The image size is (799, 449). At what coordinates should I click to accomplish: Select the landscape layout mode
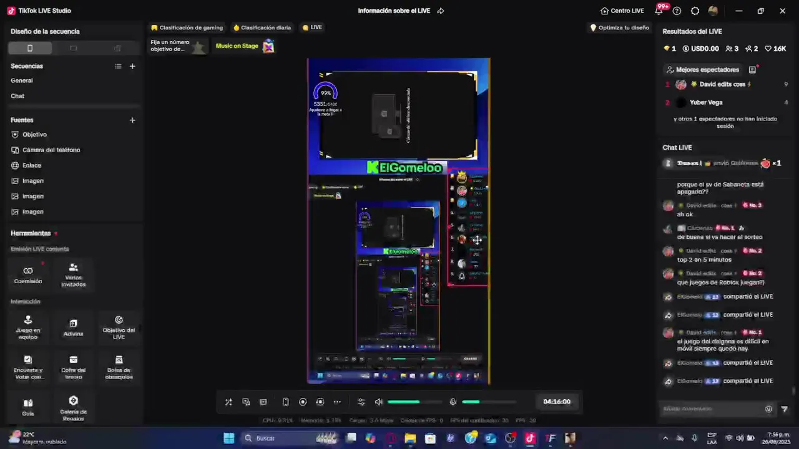tap(73, 48)
